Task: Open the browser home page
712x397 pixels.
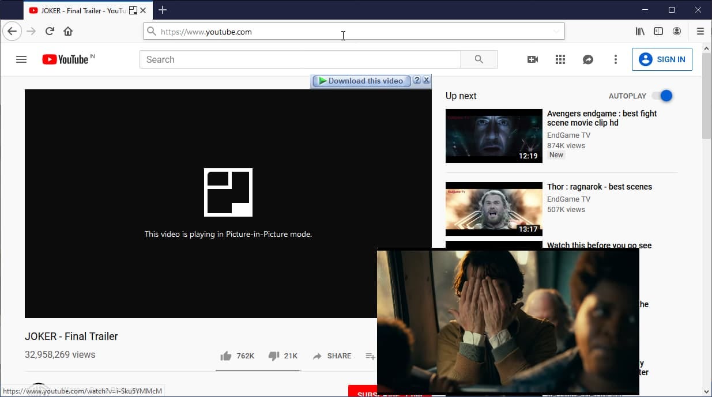Action: pyautogui.click(x=68, y=32)
